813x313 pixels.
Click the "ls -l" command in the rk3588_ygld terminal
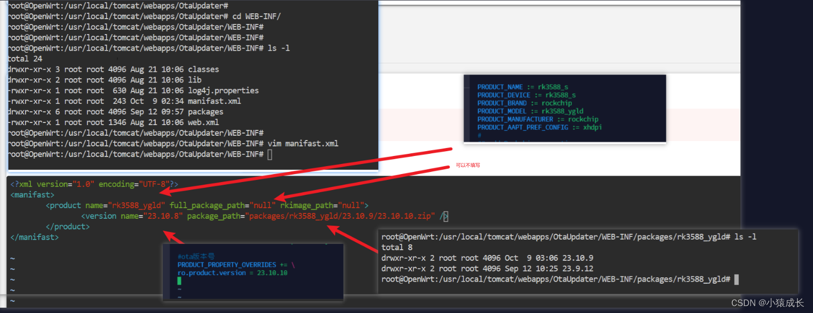pos(745,237)
